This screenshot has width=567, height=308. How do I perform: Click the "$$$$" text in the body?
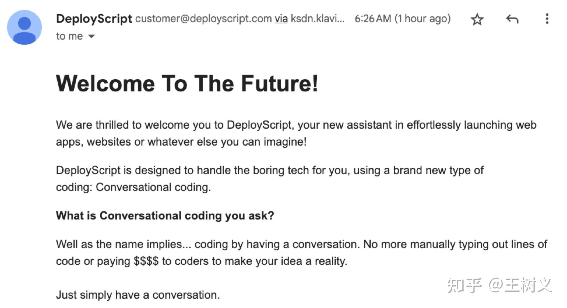tap(146, 261)
